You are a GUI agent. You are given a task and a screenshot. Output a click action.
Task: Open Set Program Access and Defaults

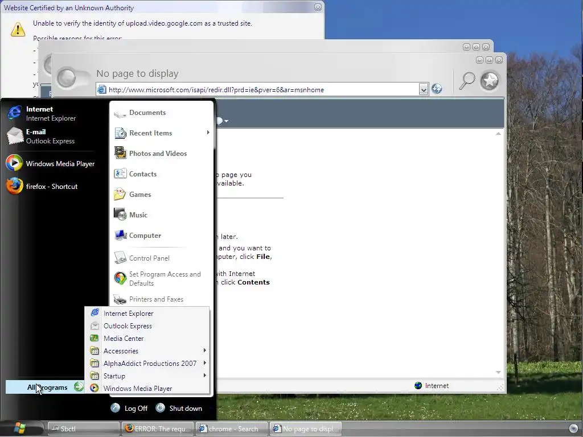(165, 278)
